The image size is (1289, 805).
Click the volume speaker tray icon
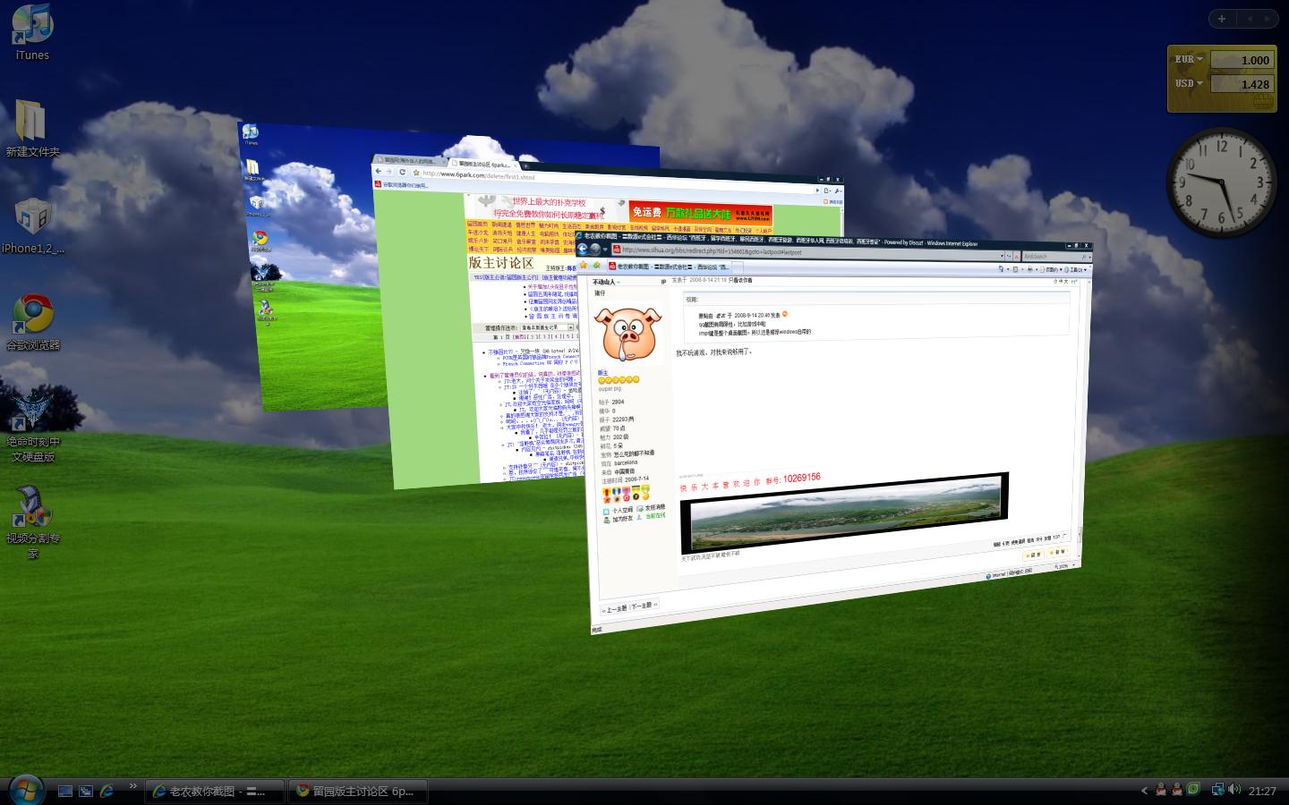tap(1234, 790)
